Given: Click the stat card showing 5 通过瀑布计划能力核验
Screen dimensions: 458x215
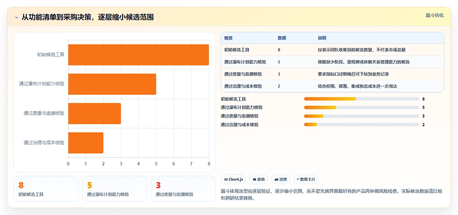Looking at the screenshot, I should (x=115, y=189).
